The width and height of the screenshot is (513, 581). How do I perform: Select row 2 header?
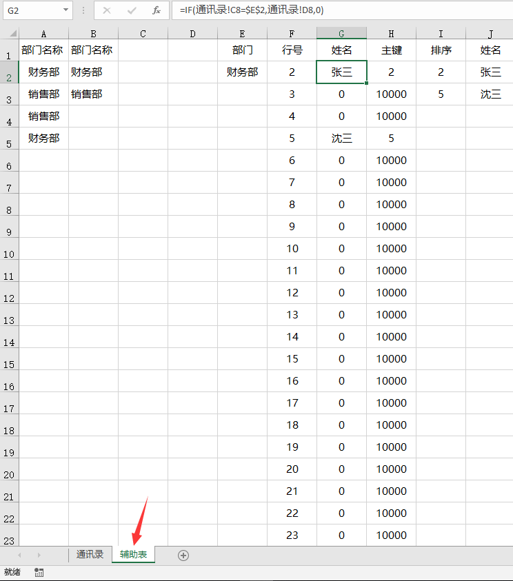coord(9,72)
